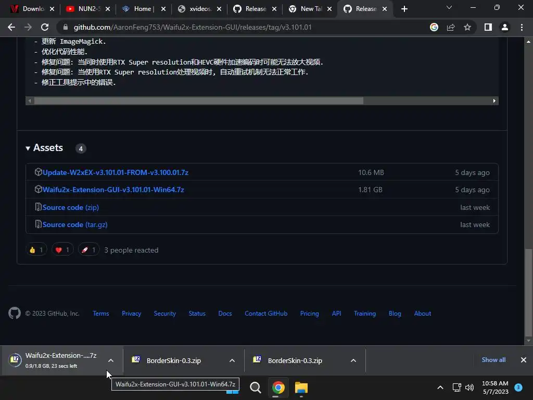Open options for second BorderSkin-0.3.zip download
Image resolution: width=533 pixels, height=400 pixels.
(353, 360)
